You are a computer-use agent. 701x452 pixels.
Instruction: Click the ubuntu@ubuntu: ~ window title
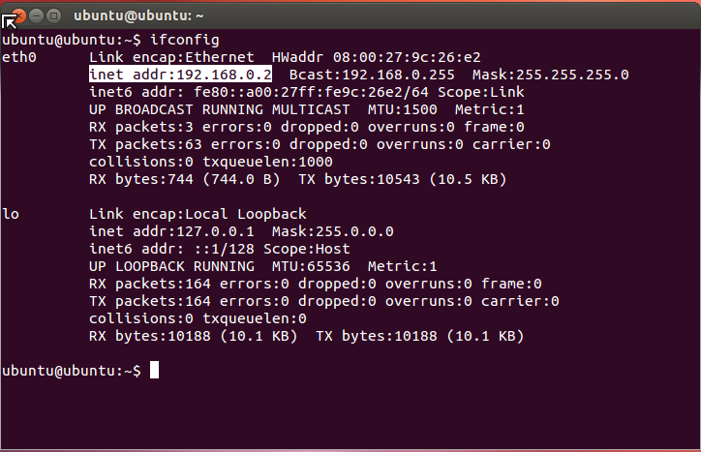[x=138, y=16]
